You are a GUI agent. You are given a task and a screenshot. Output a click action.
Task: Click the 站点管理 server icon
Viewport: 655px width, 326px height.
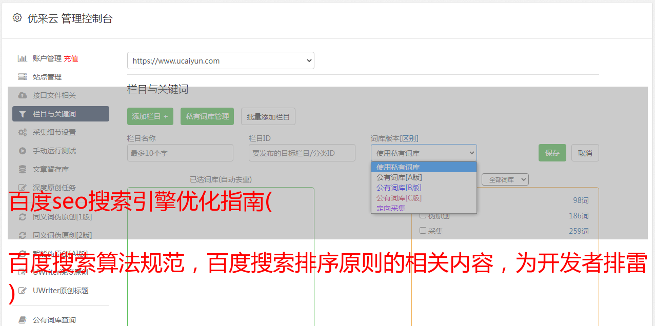23,77
